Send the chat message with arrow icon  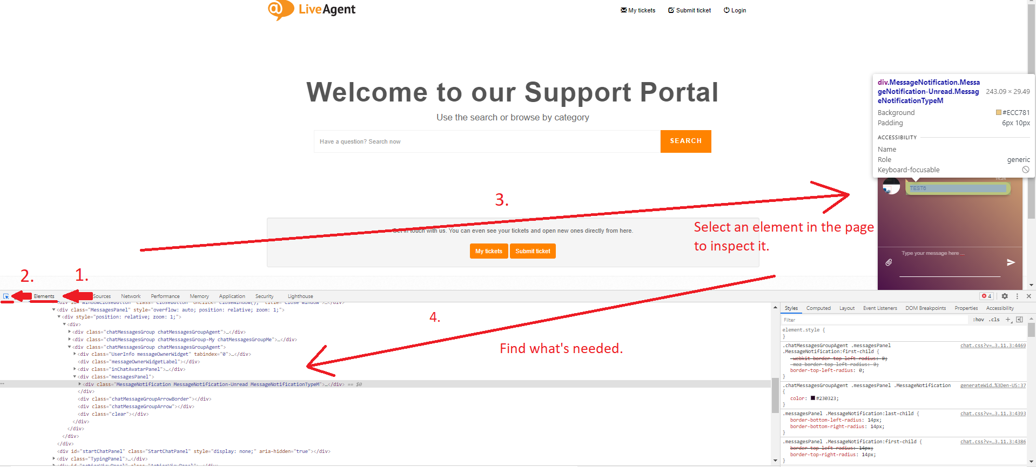tap(1011, 262)
